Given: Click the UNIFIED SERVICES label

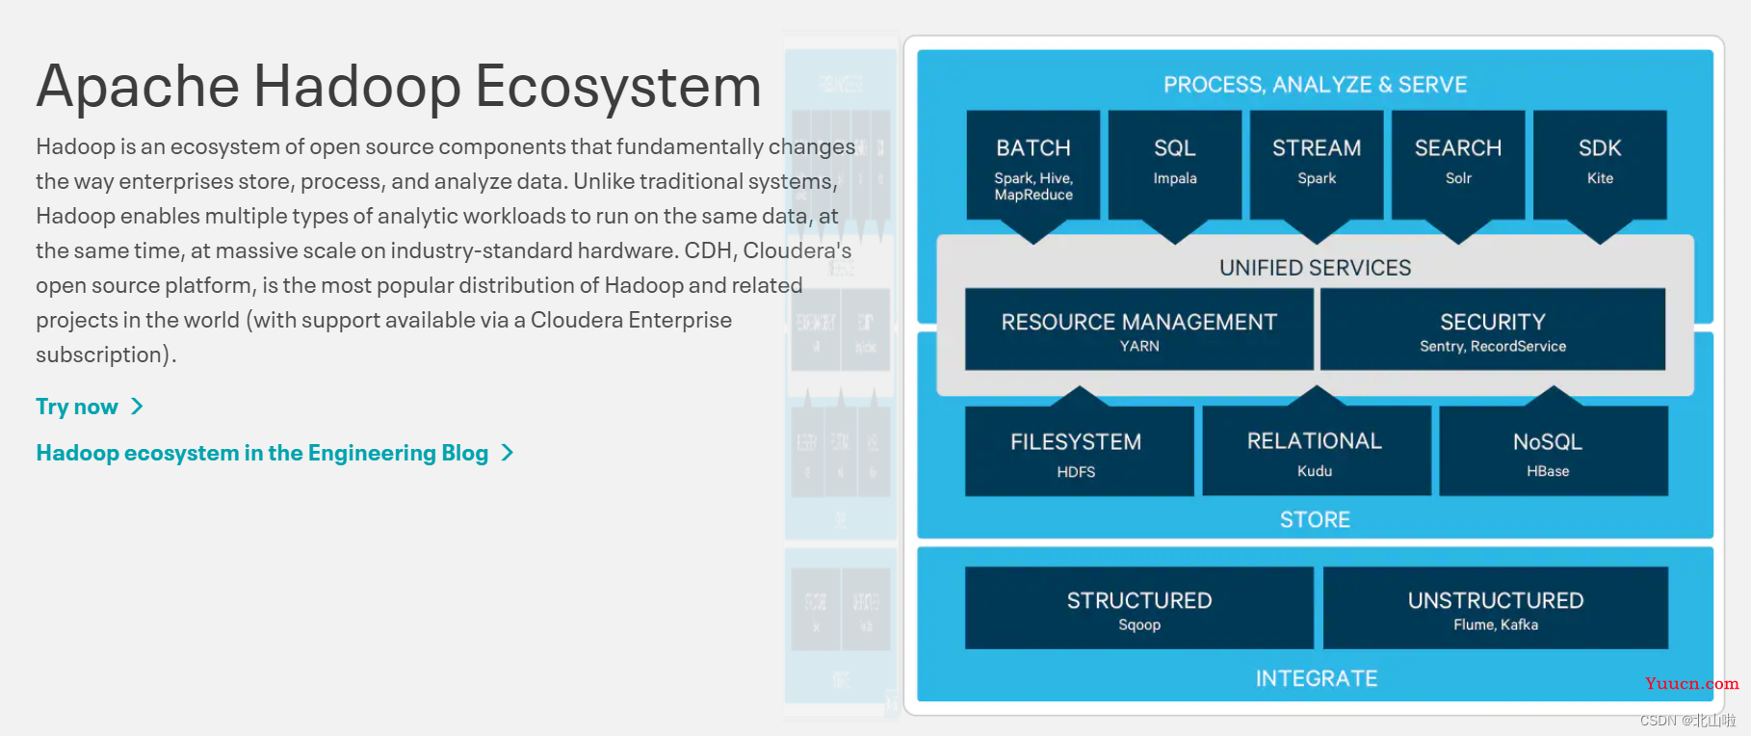Looking at the screenshot, I should coord(1316,268).
